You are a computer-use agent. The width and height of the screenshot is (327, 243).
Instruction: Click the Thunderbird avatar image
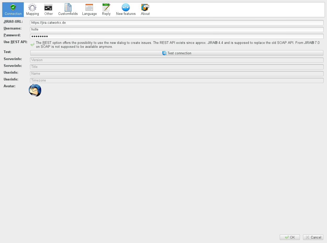[35, 90]
